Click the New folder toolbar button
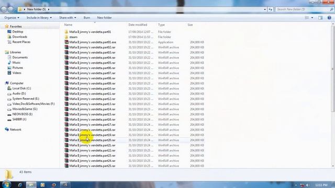335x188 pixels. click(104, 18)
